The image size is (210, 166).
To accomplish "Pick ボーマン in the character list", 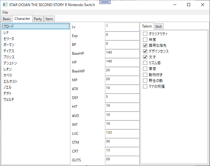I will [x=36, y=45].
